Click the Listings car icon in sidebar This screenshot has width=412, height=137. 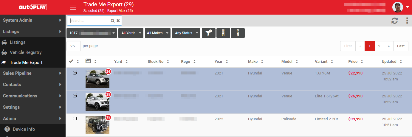coord(4,42)
